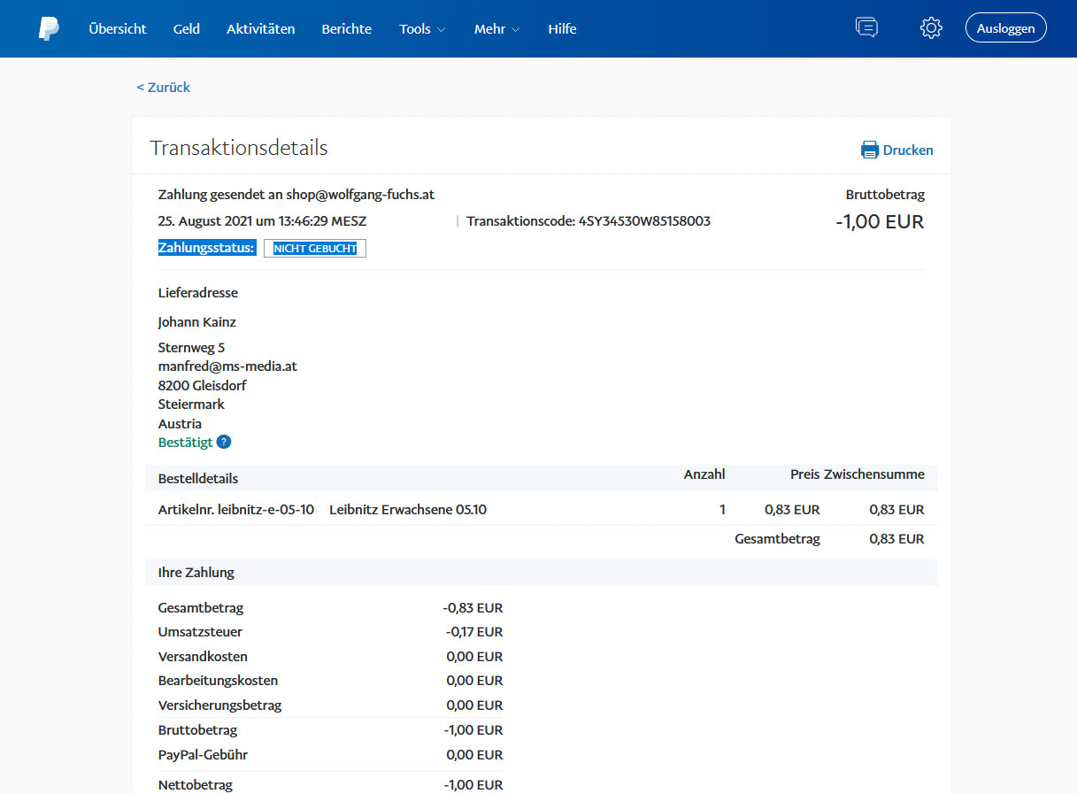Click the PayPal logo icon
1077x794 pixels.
tap(49, 29)
